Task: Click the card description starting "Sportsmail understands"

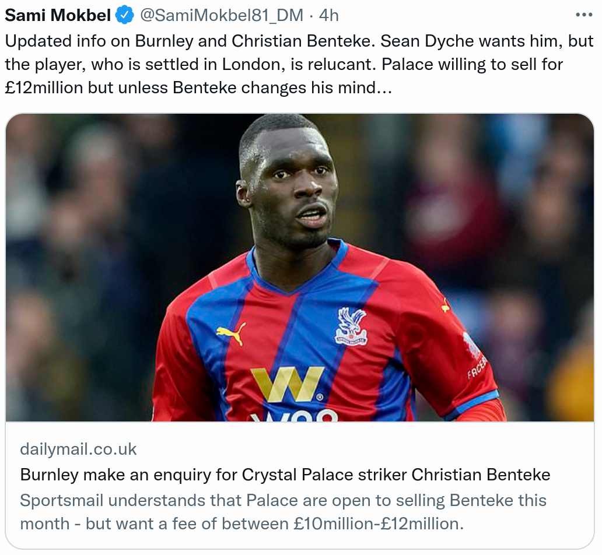Action: 283,512
